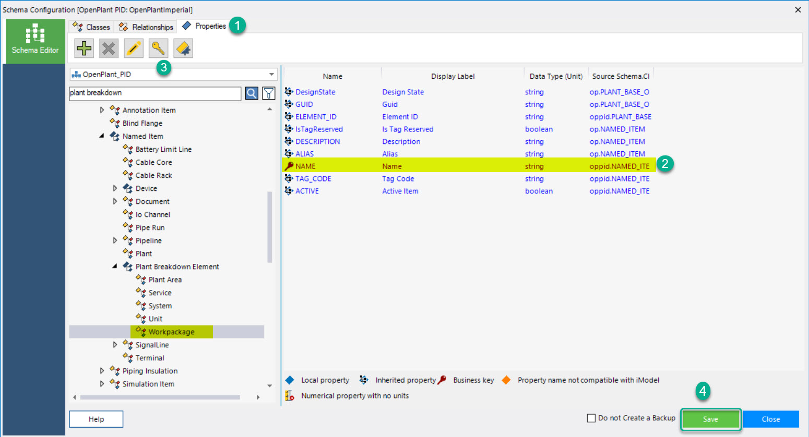Click the NAME business key icon

tap(289, 166)
